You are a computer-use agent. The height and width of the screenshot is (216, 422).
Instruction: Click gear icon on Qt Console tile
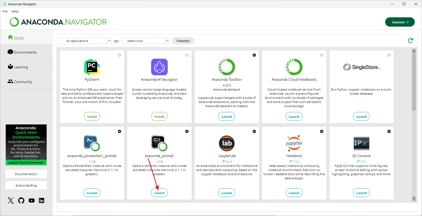click(389, 131)
